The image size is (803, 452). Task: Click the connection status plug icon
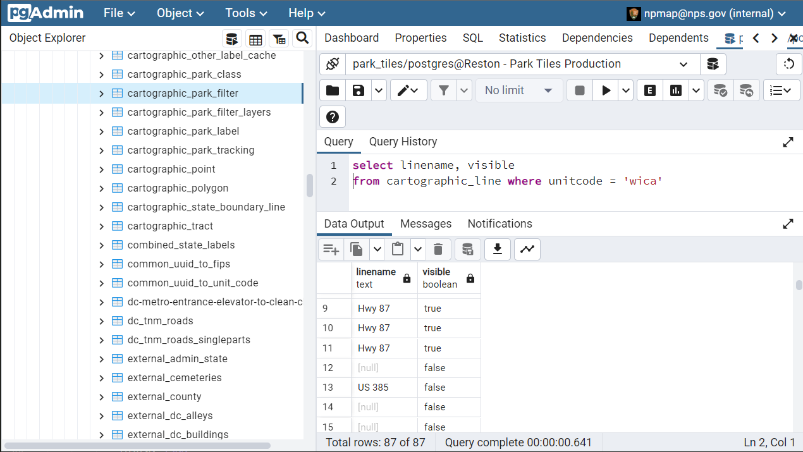[333, 64]
